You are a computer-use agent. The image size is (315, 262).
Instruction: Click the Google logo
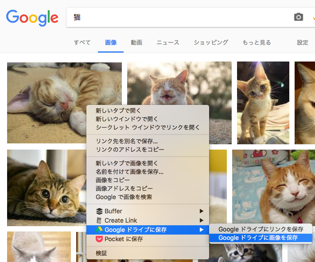tap(32, 17)
